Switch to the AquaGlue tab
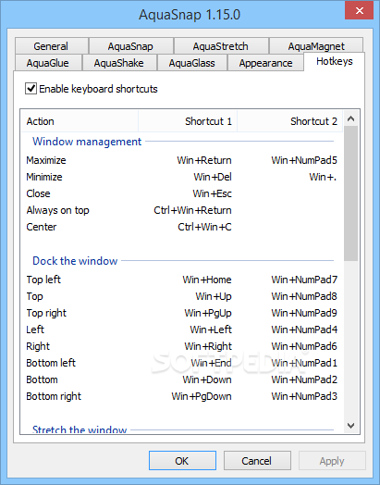This screenshot has width=380, height=485. tap(48, 63)
